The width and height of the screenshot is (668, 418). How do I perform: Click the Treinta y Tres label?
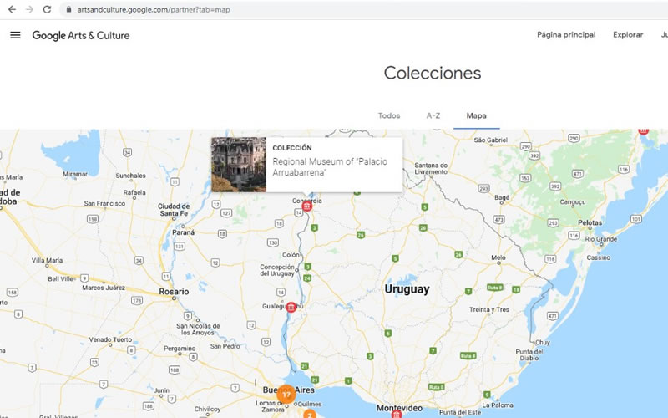click(x=489, y=309)
